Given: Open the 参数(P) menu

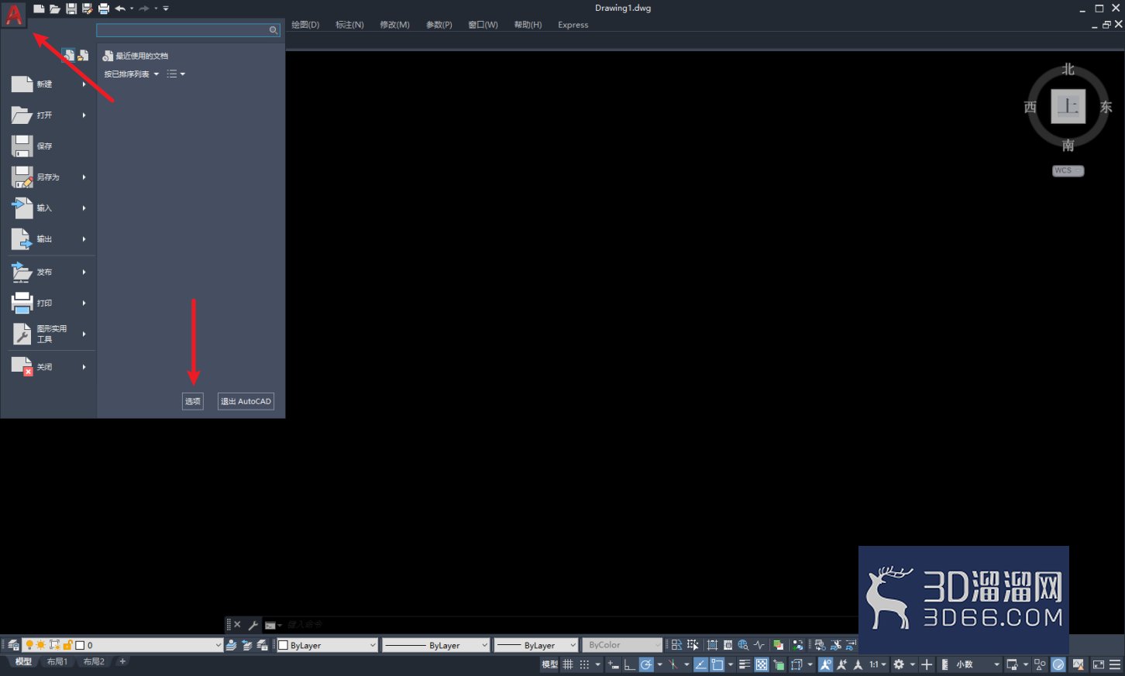Looking at the screenshot, I should (x=439, y=25).
